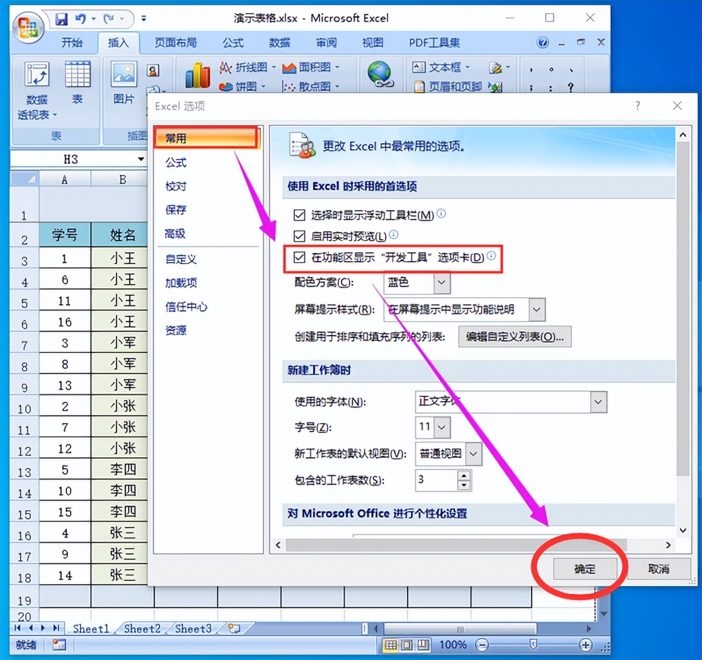Screen dimensions: 702x660
Task: Click the 确定 button
Action: 585,569
